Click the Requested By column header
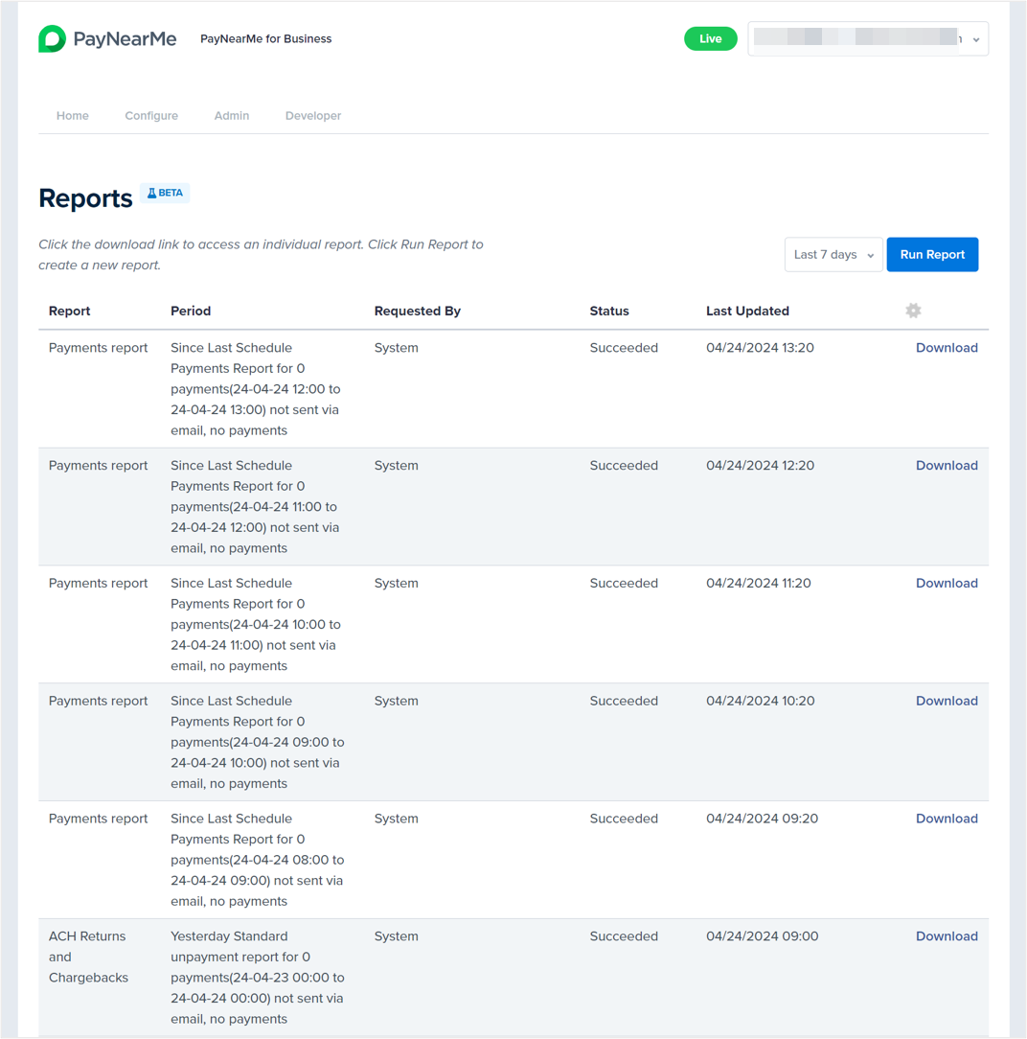Viewport: 1027px width, 1039px height. 417,311
